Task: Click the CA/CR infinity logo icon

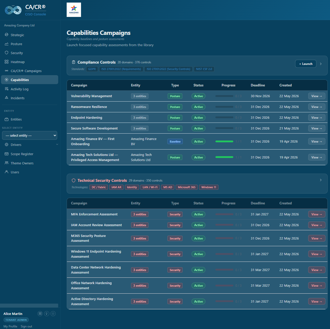Action: pos(13,10)
